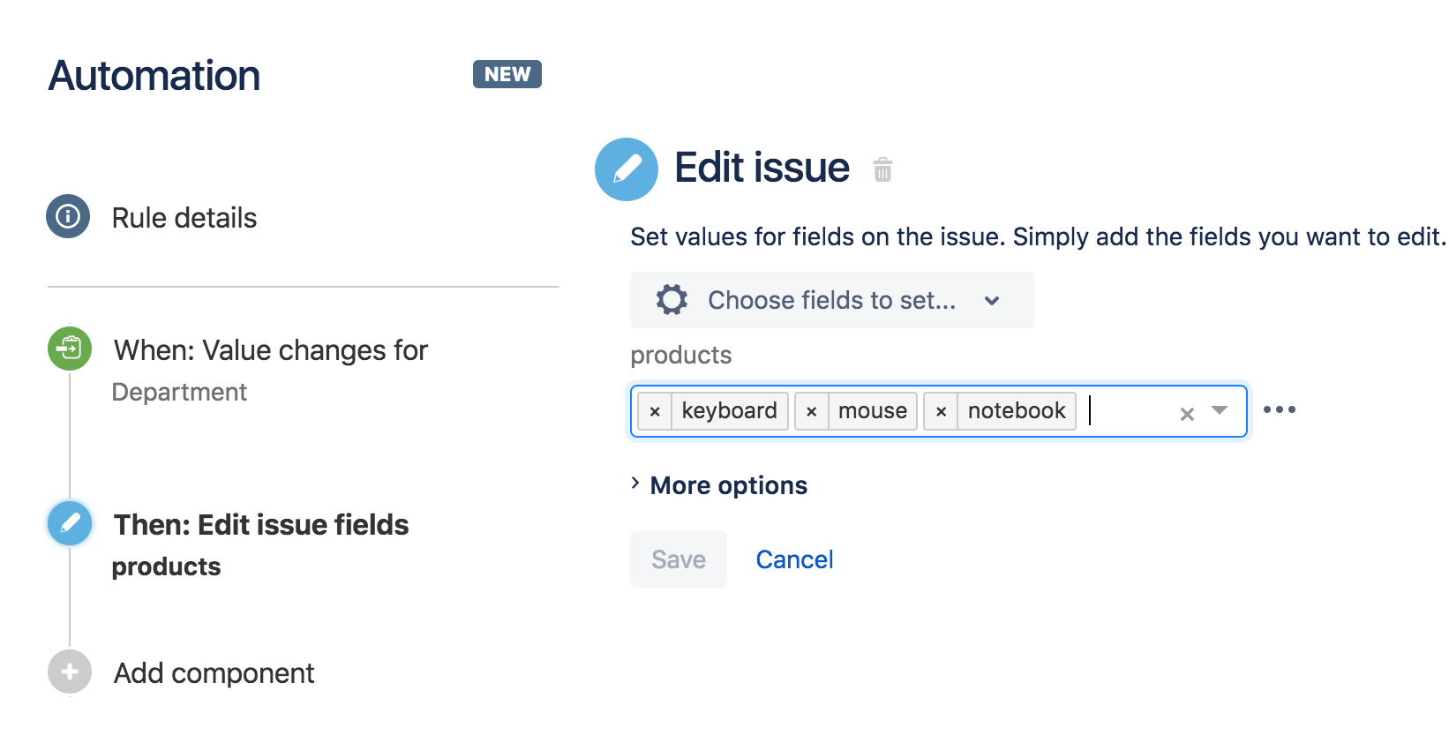Click the green trigger icon for Value changes
The height and width of the screenshot is (750, 1449).
coord(70,349)
